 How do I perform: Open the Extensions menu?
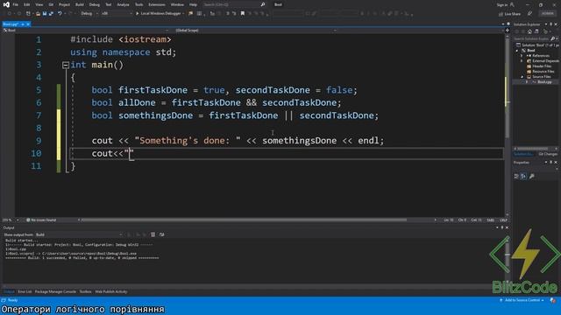coord(157,4)
